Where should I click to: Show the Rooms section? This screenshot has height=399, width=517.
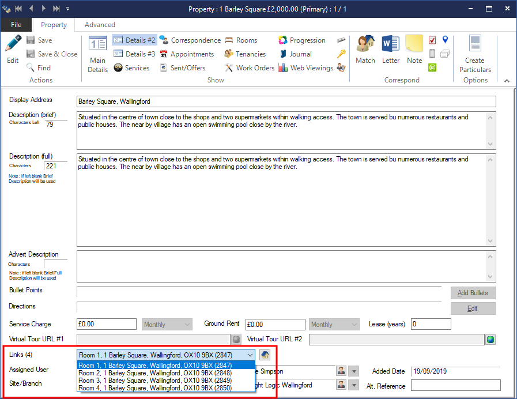pos(241,40)
